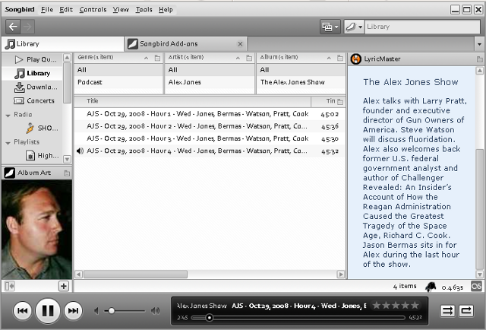Open the View menu
This screenshot has width=486, height=330.
[x=121, y=10]
